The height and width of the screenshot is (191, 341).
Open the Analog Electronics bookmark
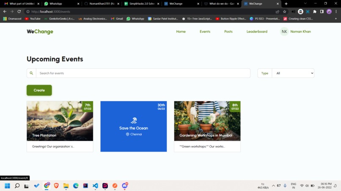tap(93, 19)
